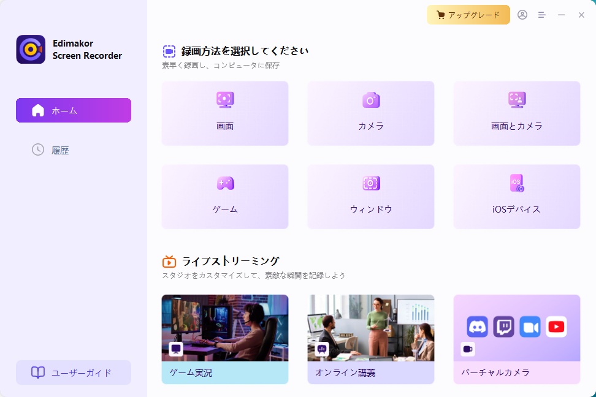Image resolution: width=596 pixels, height=397 pixels.
Task: Click the user account profile icon
Action: tap(522, 15)
